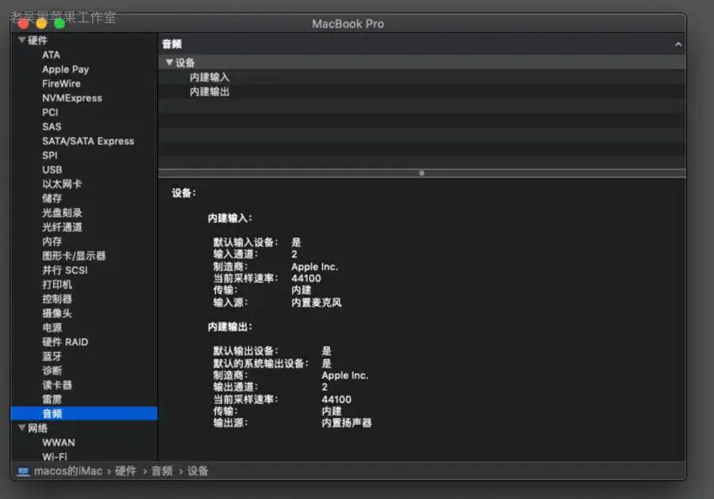Collapse the 设备 disclosure triangle

pyautogui.click(x=170, y=63)
